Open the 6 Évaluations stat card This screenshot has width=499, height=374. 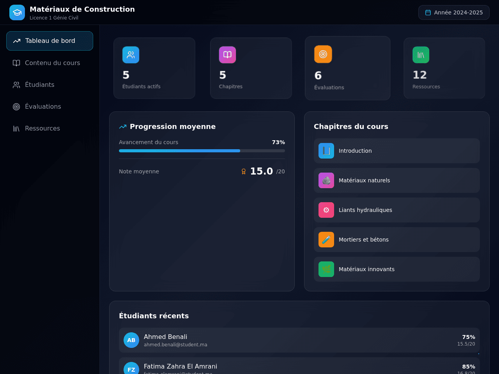348,68
